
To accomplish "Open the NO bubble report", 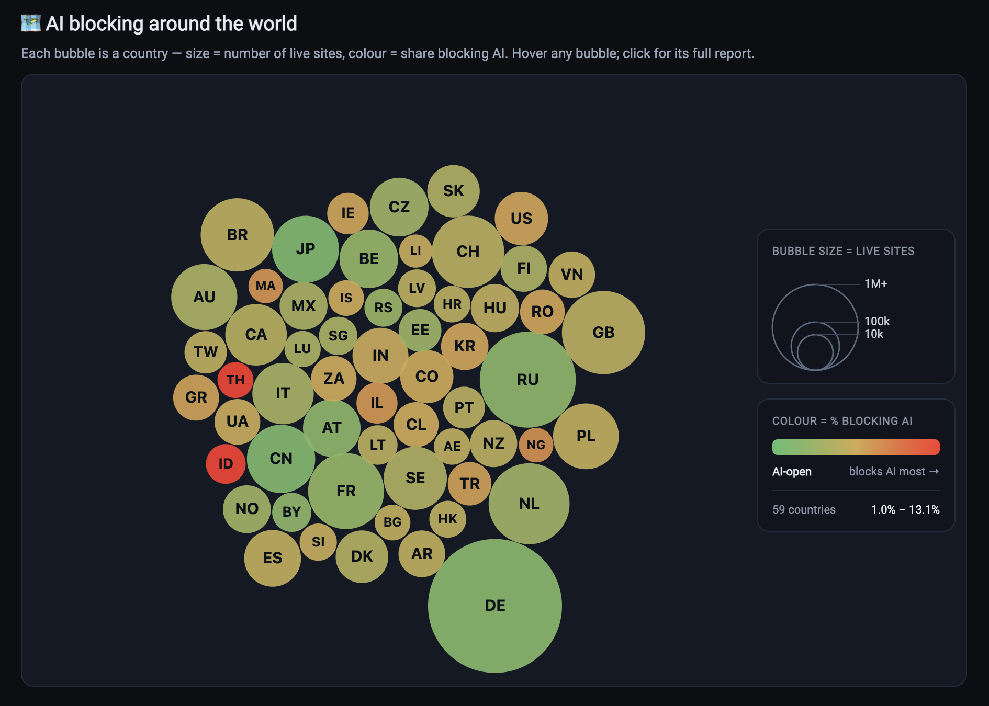I will click(x=247, y=509).
